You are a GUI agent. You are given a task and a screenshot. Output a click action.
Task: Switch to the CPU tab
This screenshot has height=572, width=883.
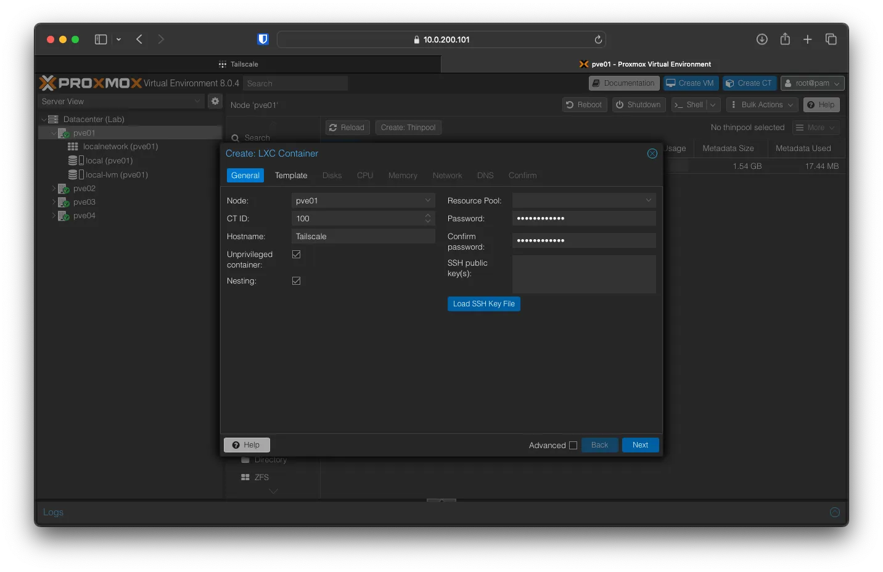coord(365,176)
